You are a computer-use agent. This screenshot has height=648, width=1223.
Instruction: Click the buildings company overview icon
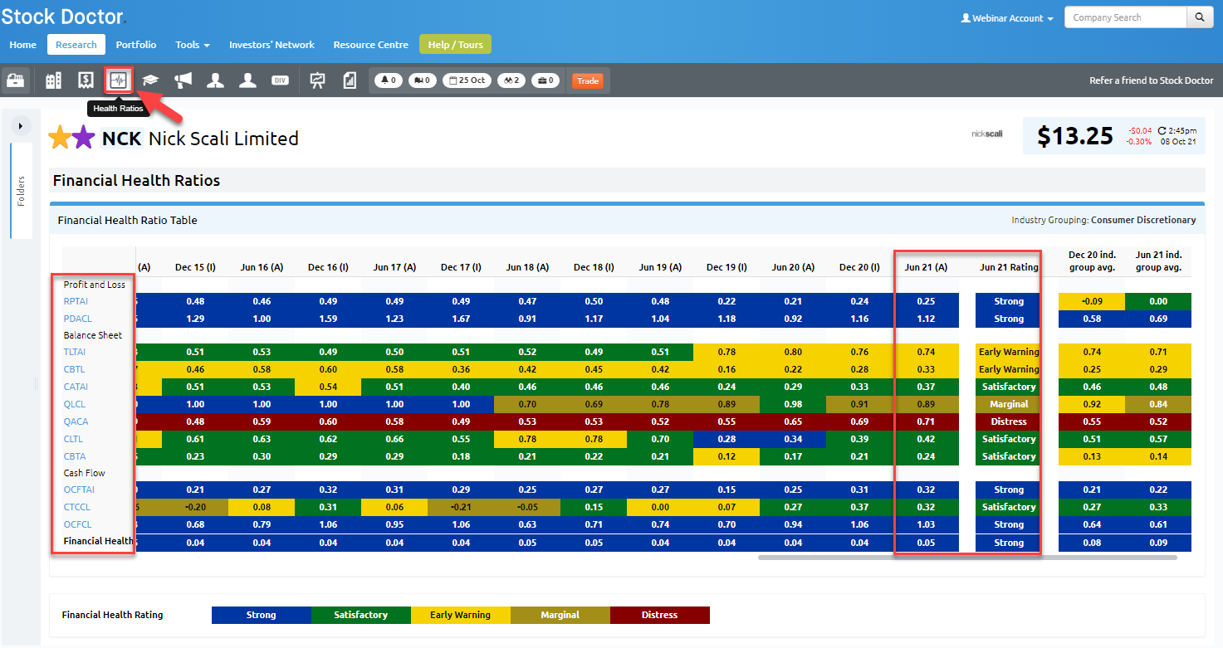tap(54, 80)
